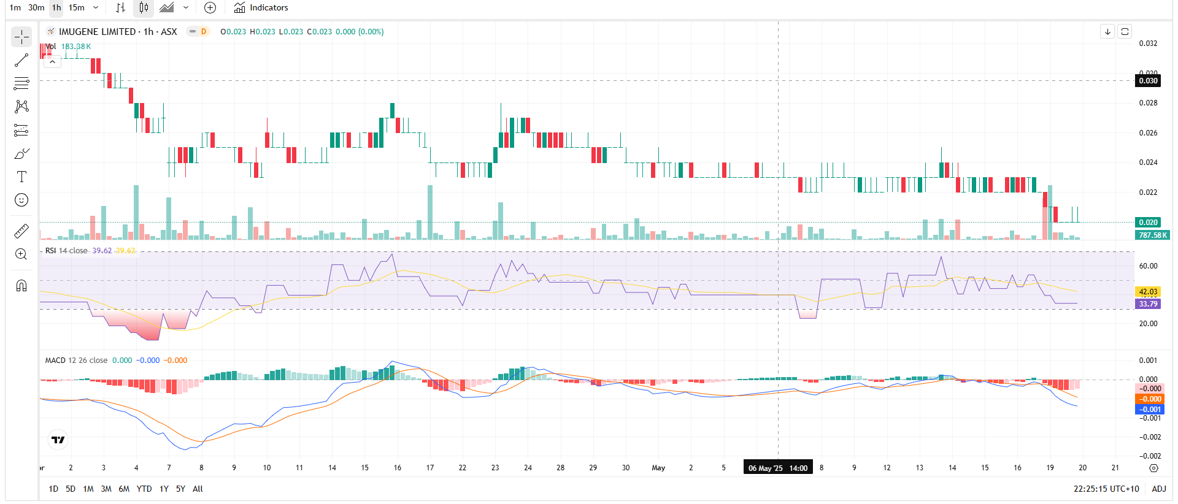Click the Vol 183.38K indicator legend
1178x504 pixels.
(68, 46)
